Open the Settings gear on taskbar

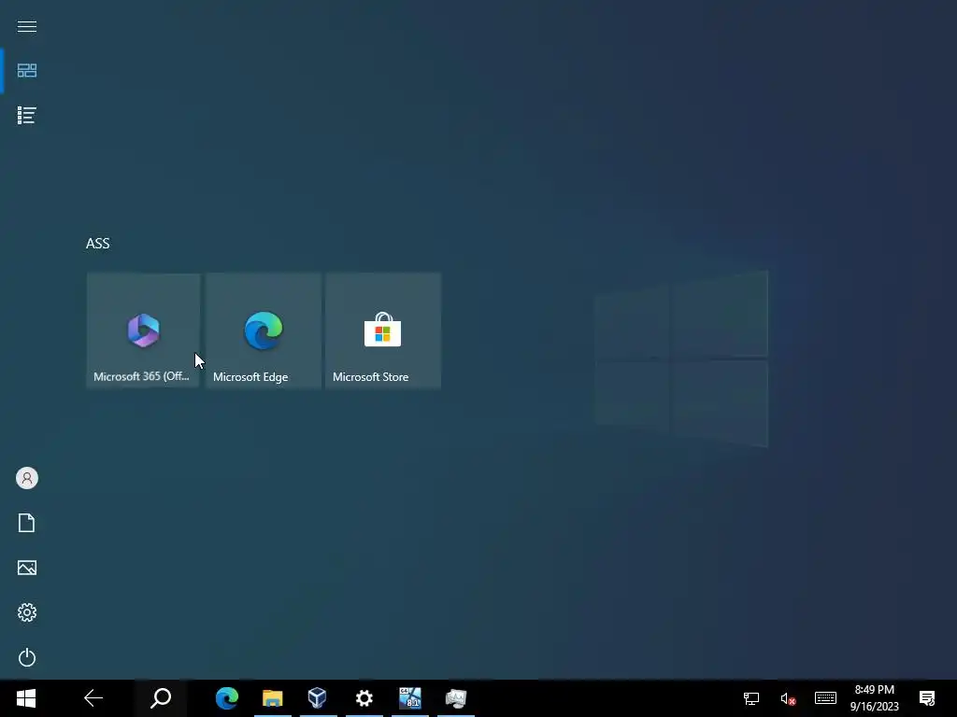point(364,698)
